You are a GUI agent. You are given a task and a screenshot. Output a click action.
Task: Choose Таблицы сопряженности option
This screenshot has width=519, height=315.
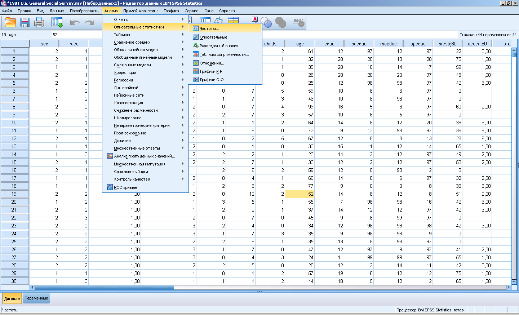point(224,54)
